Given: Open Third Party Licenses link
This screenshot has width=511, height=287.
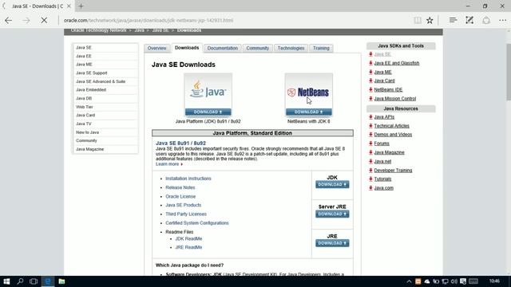Looking at the screenshot, I should click(186, 214).
